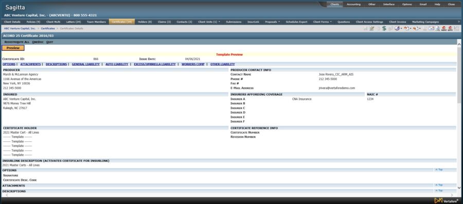Click the OneDoc command
463x204 pixels.
[38, 42]
